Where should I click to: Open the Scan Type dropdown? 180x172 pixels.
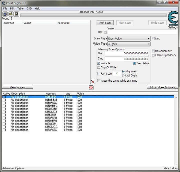click(x=129, y=38)
